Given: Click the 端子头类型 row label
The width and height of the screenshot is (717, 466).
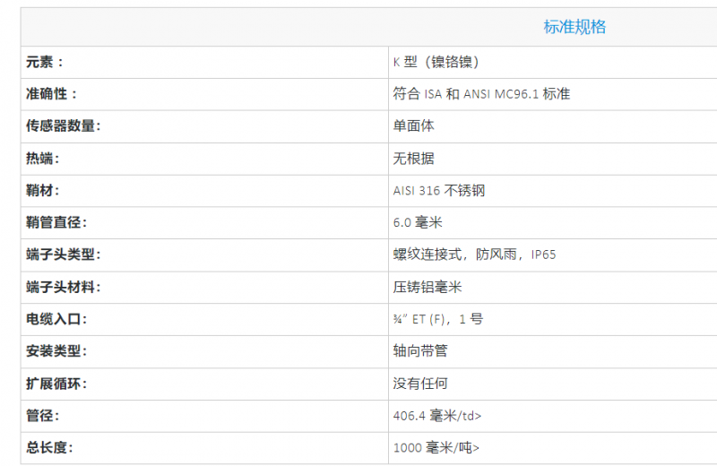Looking at the screenshot, I should [63, 255].
